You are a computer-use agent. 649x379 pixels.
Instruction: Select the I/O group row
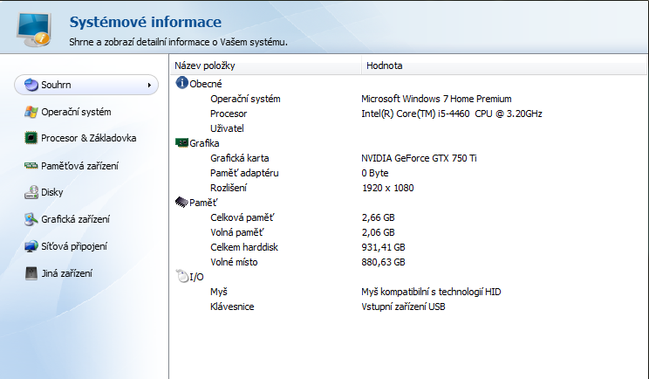pos(196,277)
